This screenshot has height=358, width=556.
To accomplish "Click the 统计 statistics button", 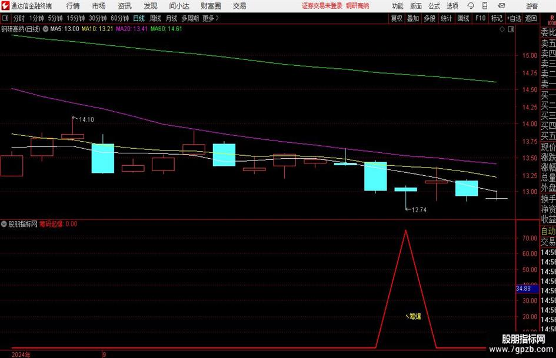I will 446,18.
